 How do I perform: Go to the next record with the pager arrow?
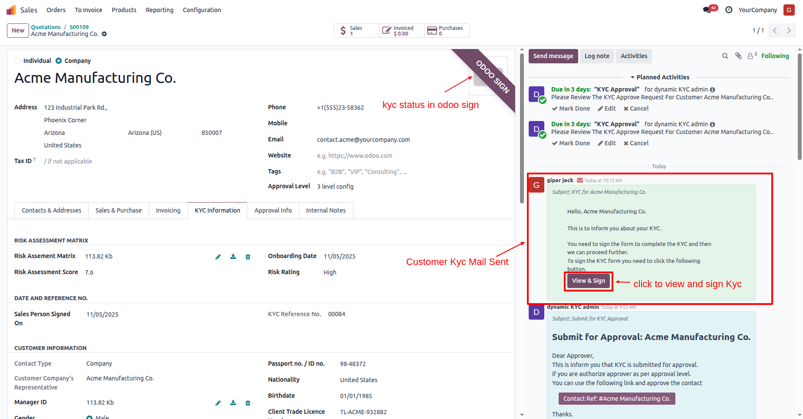(789, 30)
